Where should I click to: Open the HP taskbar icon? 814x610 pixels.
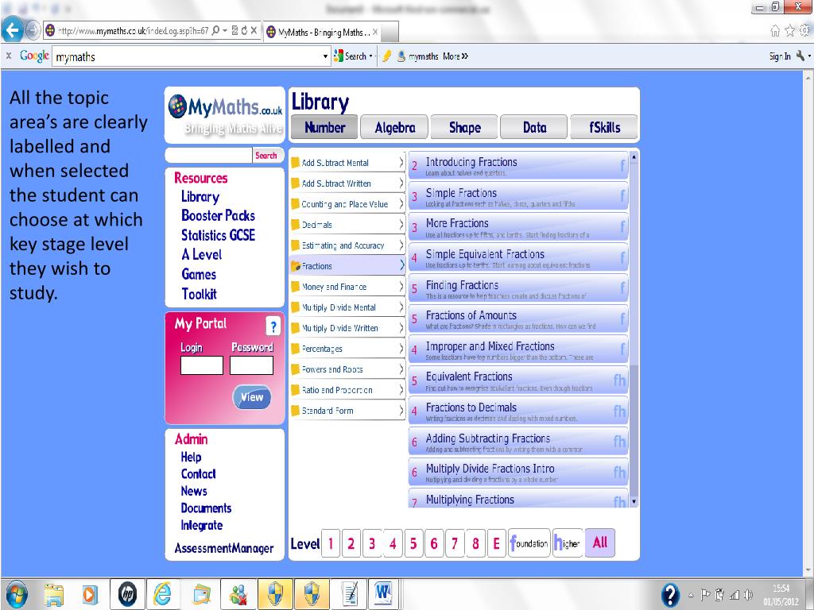coord(127,594)
